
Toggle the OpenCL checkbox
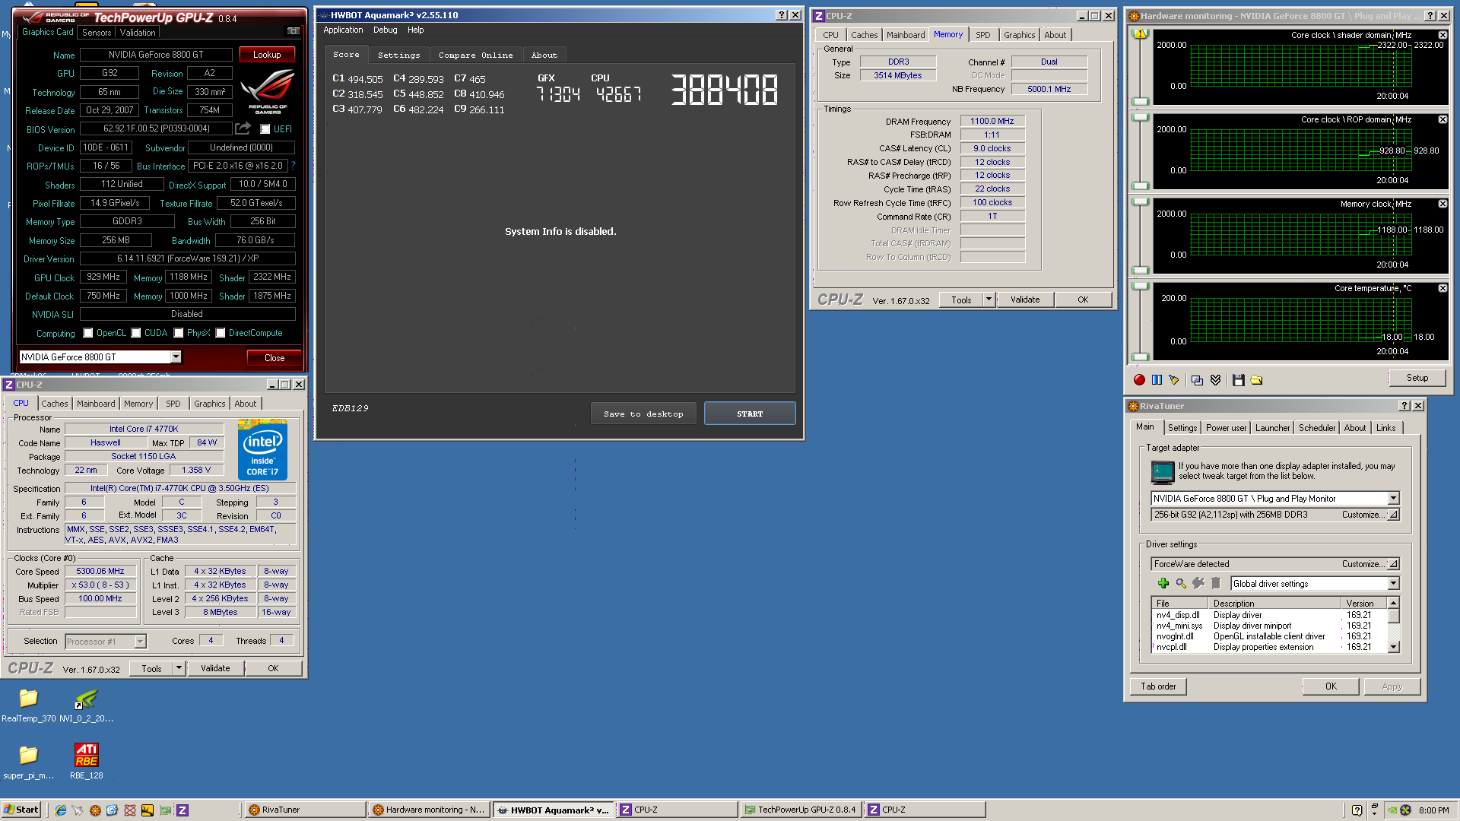[88, 333]
